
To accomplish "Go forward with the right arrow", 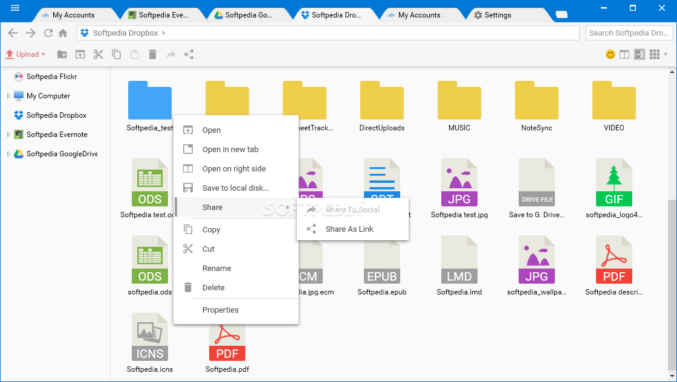I will (x=31, y=33).
